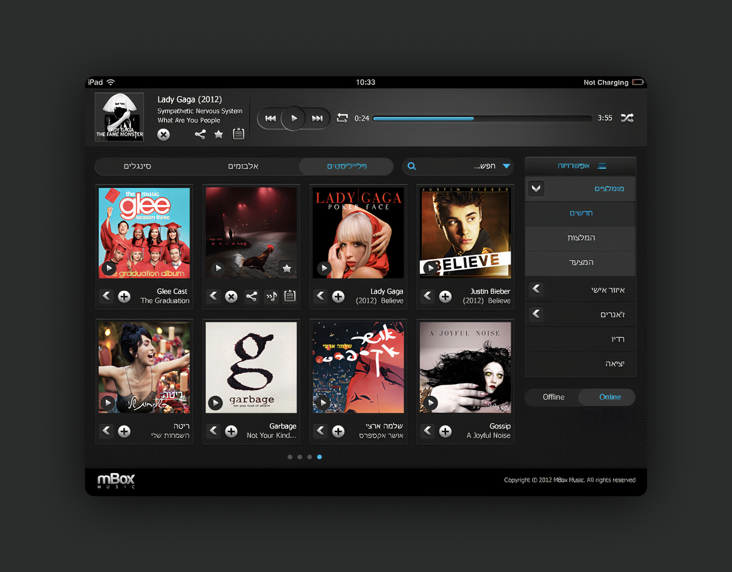Add שלמה ארצי album with plus icon

coord(338,431)
